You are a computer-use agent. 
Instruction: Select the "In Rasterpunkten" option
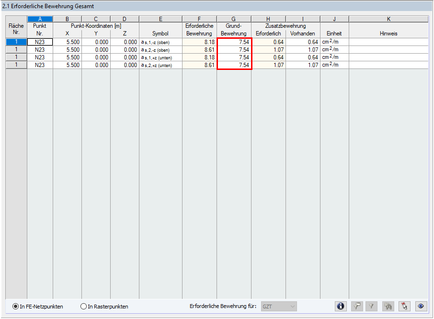(84, 307)
